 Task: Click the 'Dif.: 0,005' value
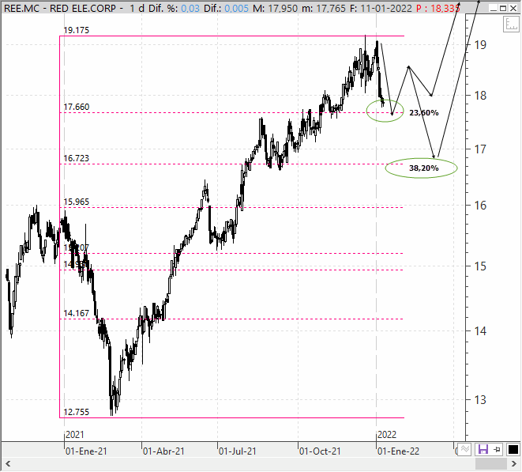(x=226, y=8)
